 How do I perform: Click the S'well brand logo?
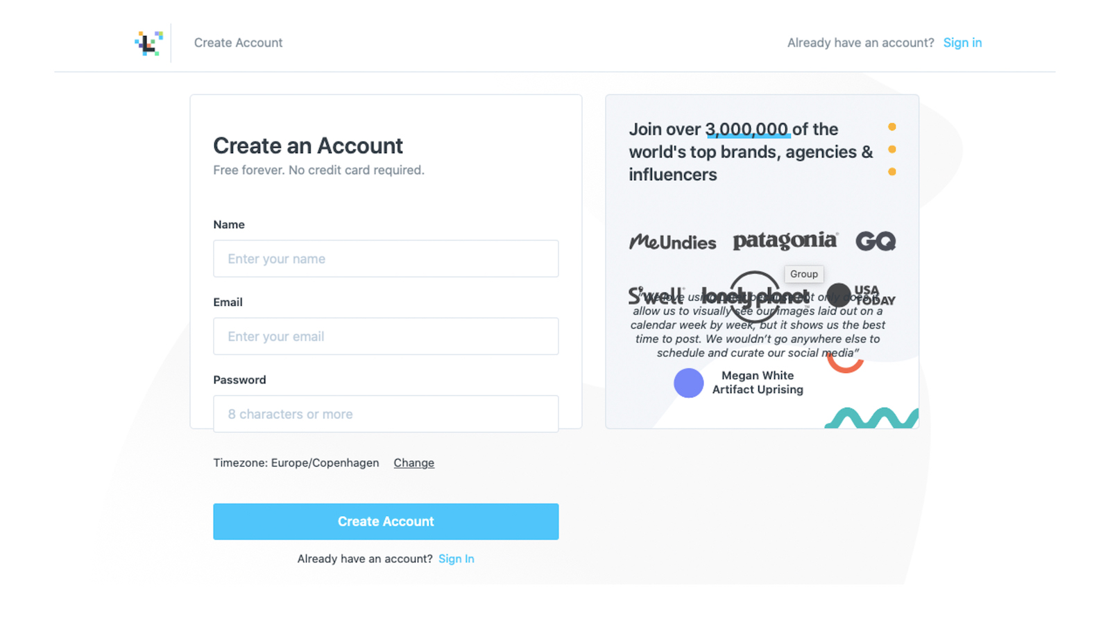click(x=656, y=296)
